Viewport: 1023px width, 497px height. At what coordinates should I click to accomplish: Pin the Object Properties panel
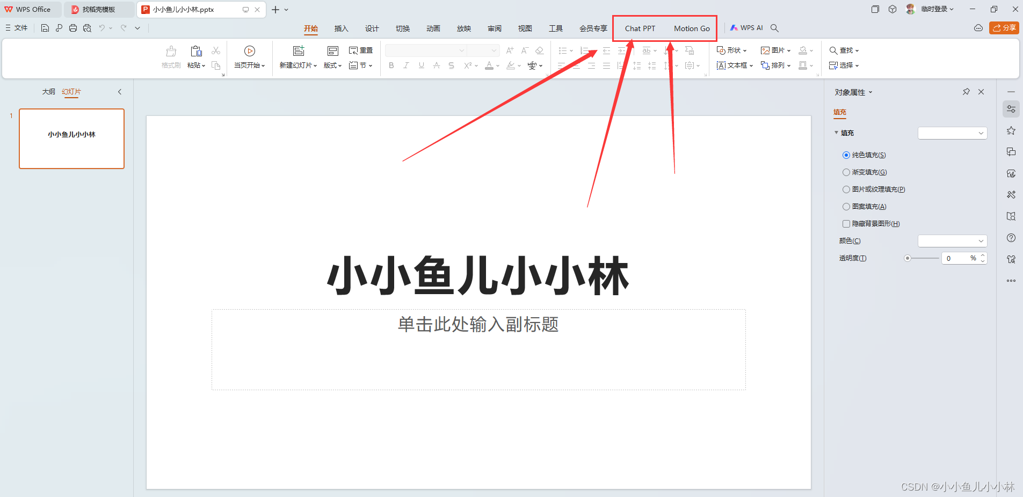tap(966, 92)
